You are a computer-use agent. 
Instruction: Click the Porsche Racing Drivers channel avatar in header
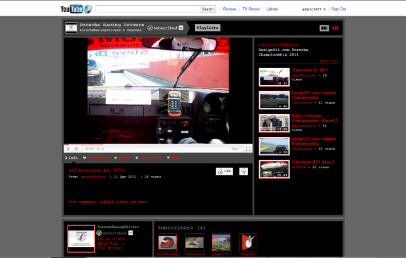71,28
